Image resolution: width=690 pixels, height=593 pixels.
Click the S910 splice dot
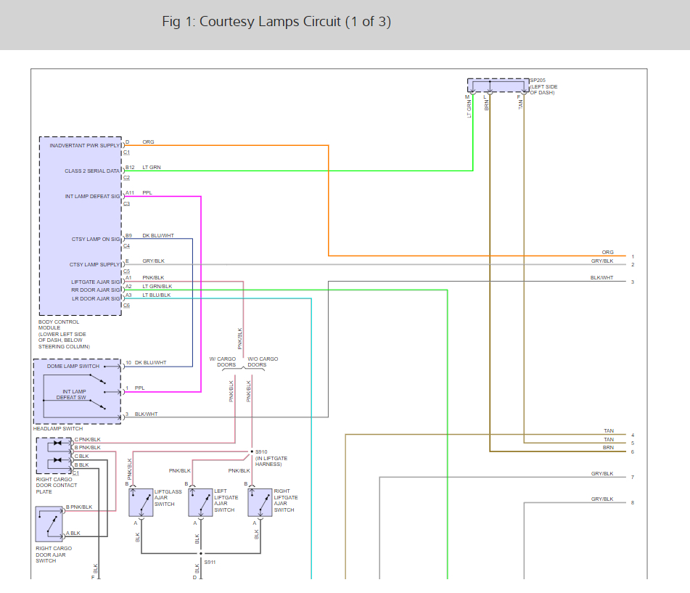point(252,451)
